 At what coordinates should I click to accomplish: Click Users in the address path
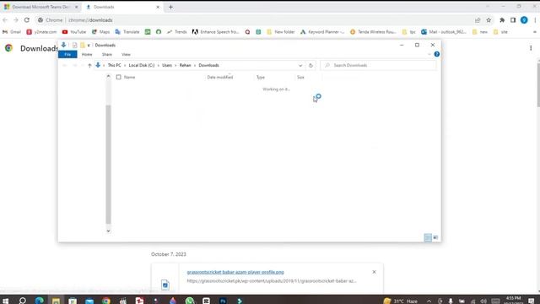[x=167, y=65]
